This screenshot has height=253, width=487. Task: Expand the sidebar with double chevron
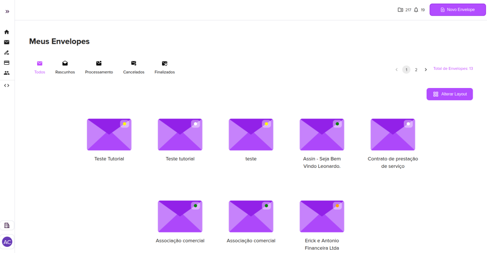(x=7, y=11)
